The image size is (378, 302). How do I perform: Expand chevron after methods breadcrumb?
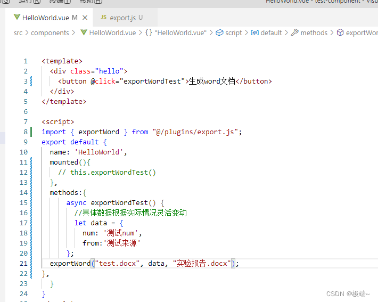[332, 33]
